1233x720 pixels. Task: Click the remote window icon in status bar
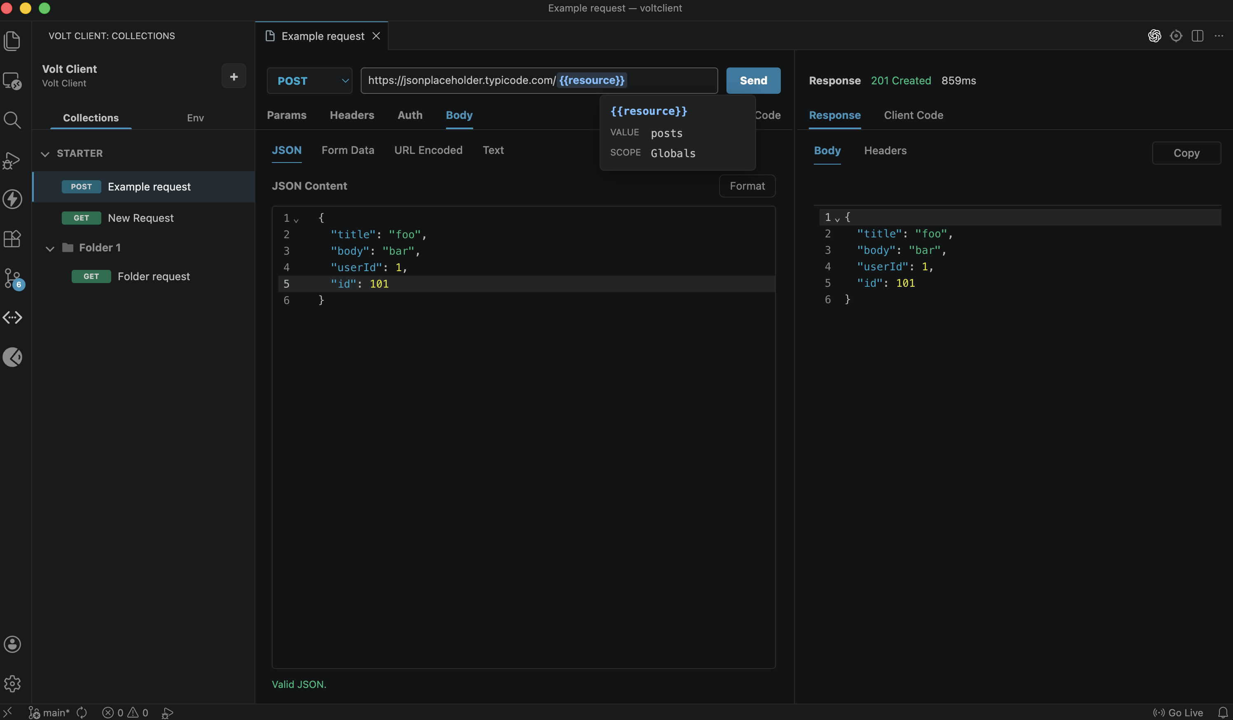coord(8,712)
